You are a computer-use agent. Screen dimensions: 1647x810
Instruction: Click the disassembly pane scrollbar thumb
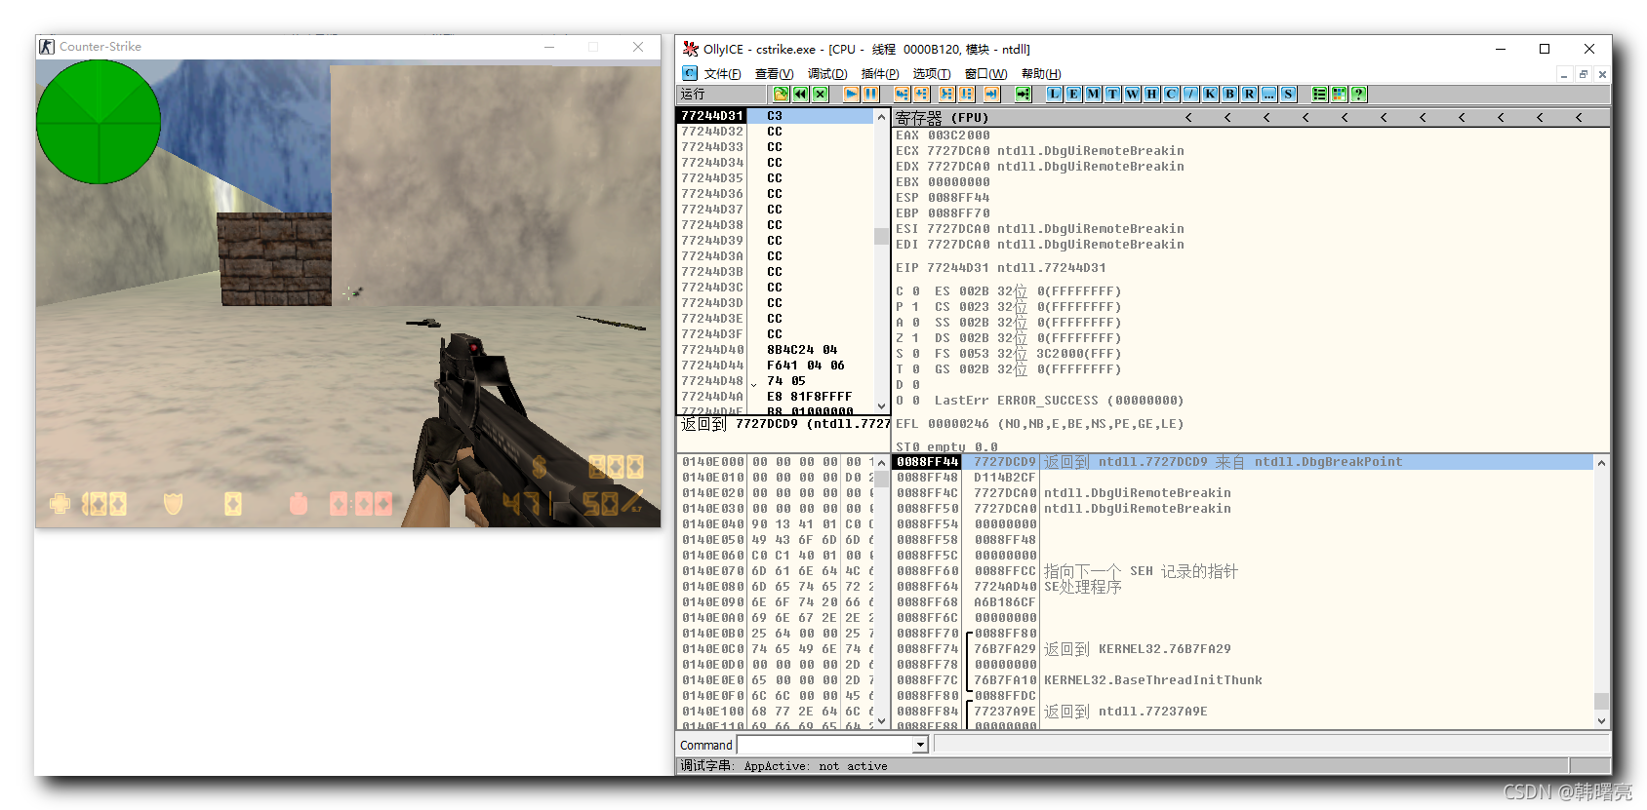[x=882, y=237]
